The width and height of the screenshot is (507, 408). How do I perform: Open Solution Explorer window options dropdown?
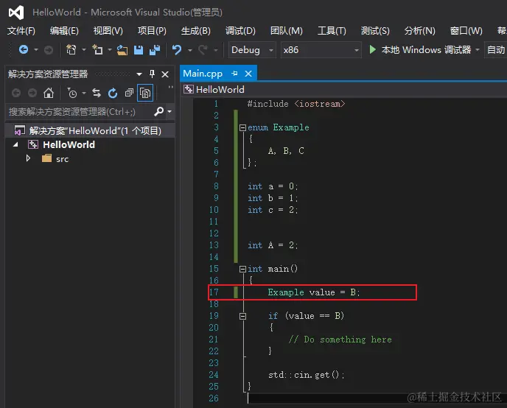pyautogui.click(x=139, y=74)
